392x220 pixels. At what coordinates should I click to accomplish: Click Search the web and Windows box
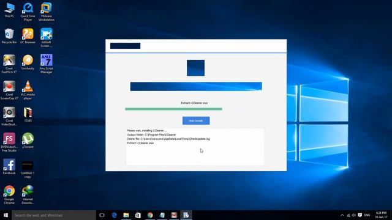tap(54, 215)
